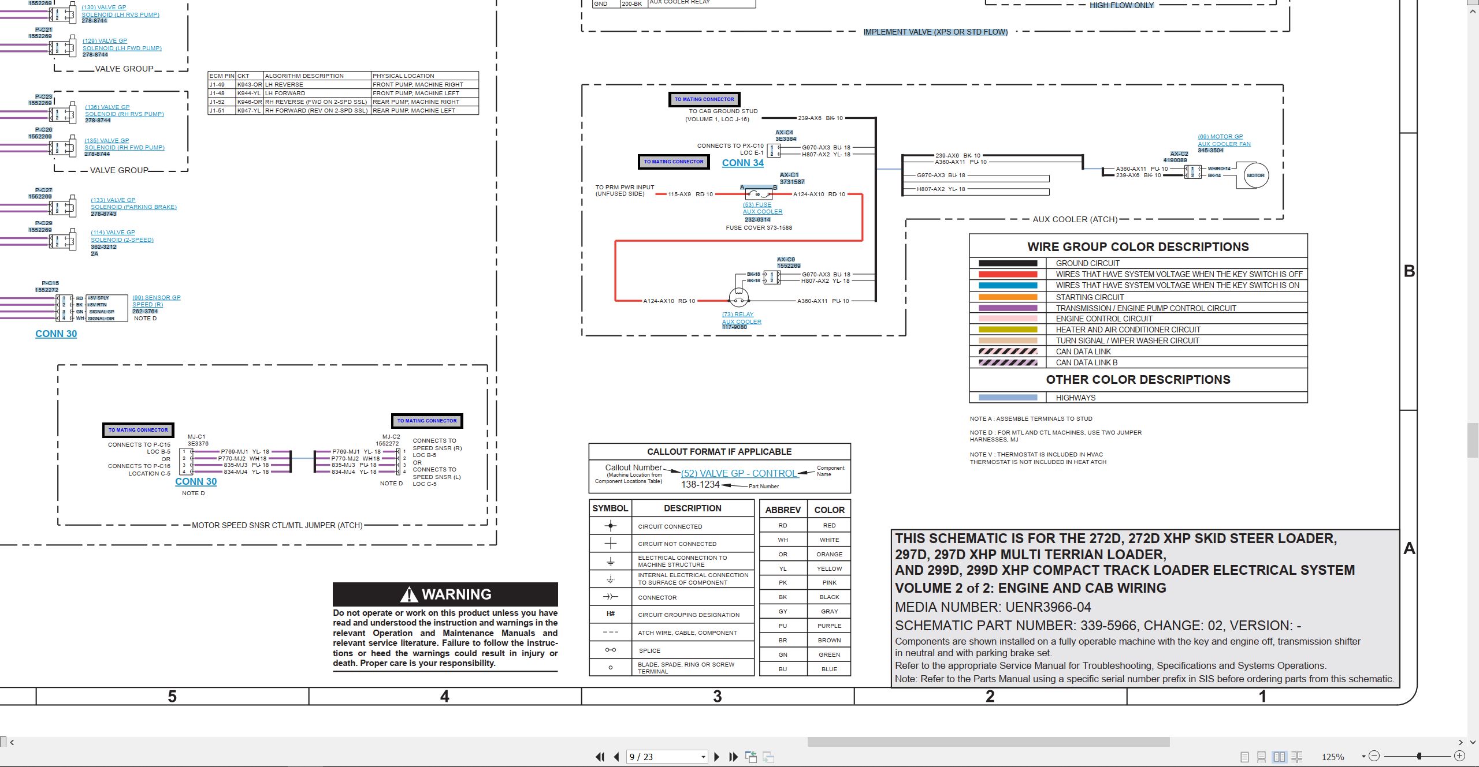The image size is (1479, 767).
Task: Open (73) Relay Aux Cooler link
Action: point(742,318)
